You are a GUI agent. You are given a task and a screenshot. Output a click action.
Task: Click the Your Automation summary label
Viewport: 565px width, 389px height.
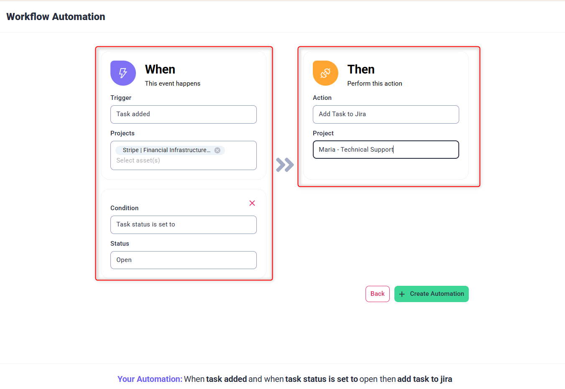click(x=150, y=379)
